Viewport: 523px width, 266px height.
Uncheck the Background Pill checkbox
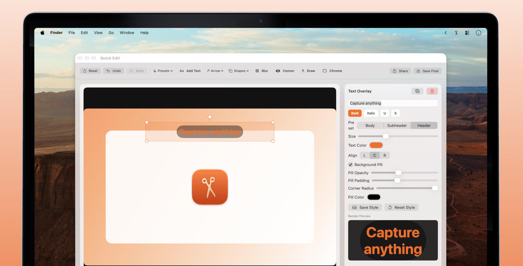click(x=351, y=165)
